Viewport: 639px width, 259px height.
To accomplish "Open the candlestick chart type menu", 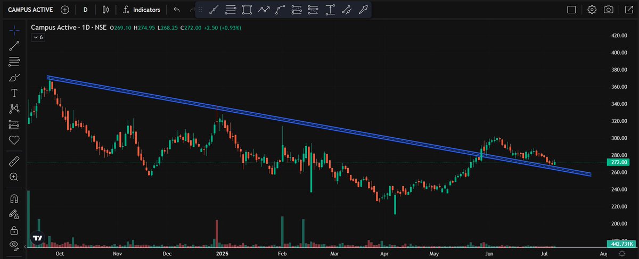I will point(106,10).
